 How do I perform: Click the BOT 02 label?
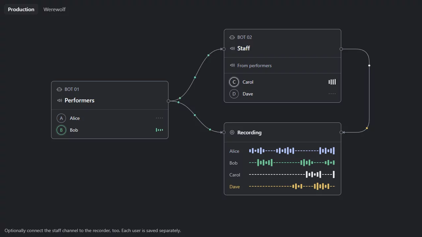click(x=245, y=37)
